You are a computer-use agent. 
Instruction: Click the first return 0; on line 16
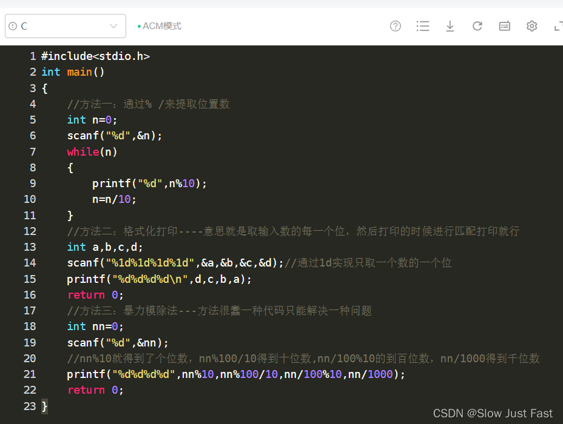(95, 294)
